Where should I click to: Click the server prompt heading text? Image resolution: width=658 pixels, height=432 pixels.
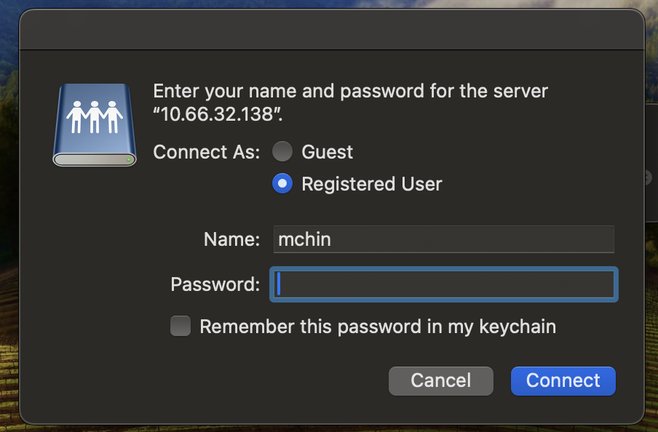coord(350,103)
